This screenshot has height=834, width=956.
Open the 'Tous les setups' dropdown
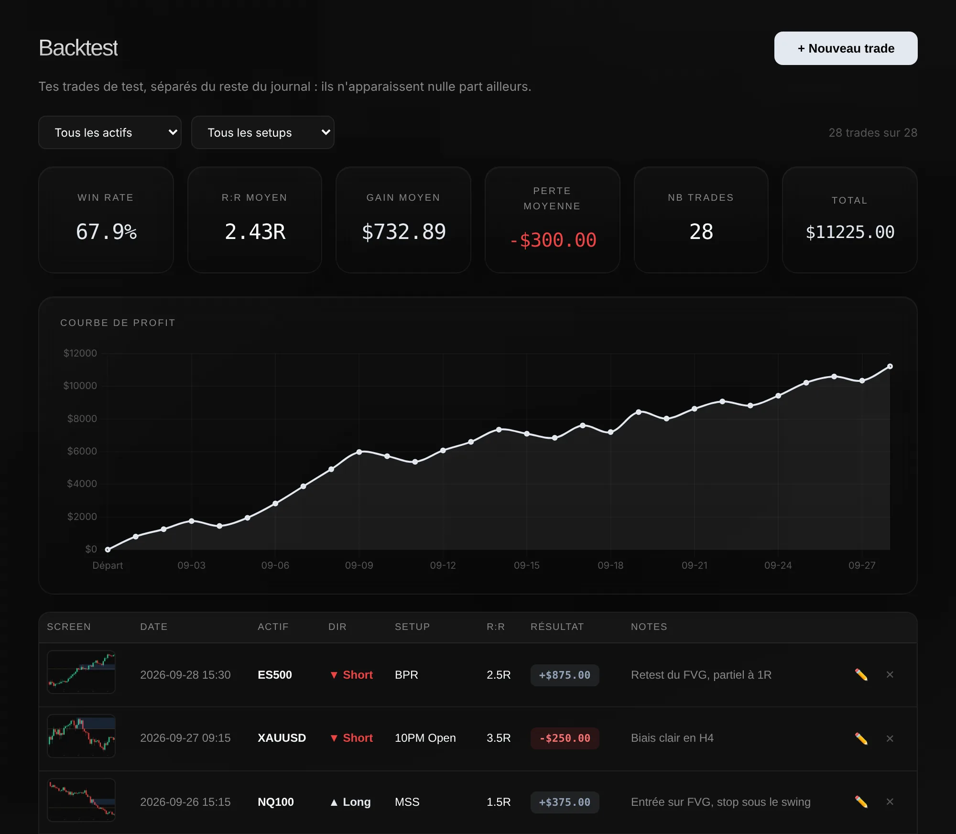(262, 132)
